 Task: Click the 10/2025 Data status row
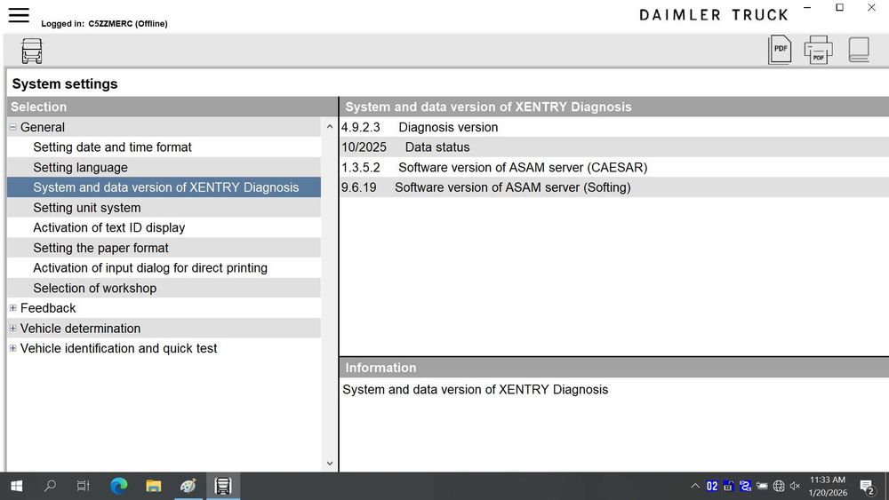click(x=614, y=147)
